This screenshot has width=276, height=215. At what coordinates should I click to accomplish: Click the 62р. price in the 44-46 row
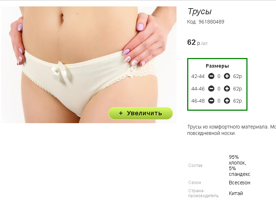pos(238,89)
